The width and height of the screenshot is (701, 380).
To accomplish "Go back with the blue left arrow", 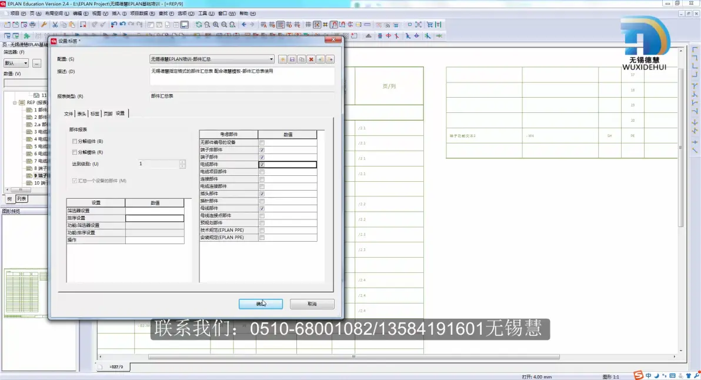I will click(x=243, y=25).
